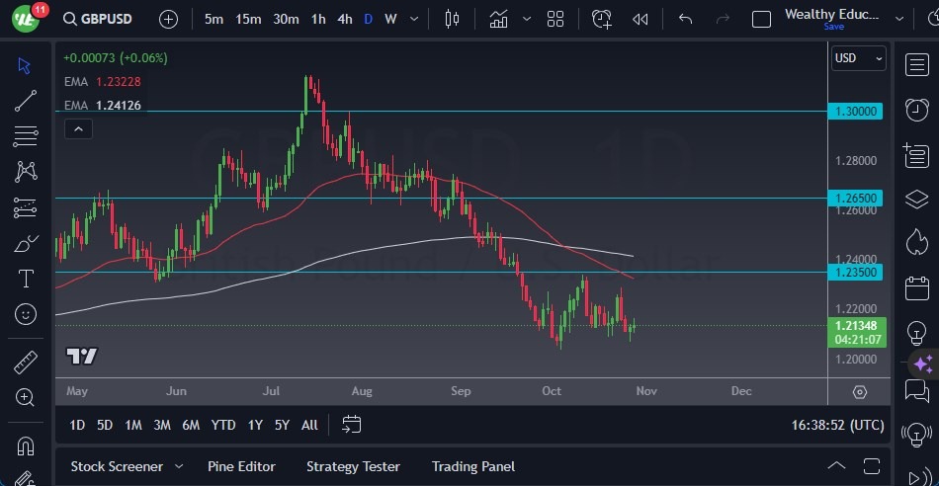Toggle the magnet snap mode

[x=26, y=445]
